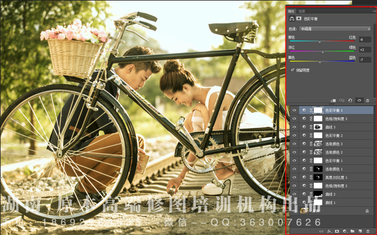Hide the 色彩平衡 2 layer
This screenshot has height=235, width=377.
(294, 135)
